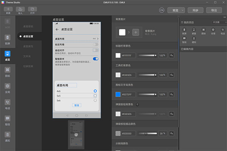This screenshot has width=227, height=151.
Task: Select the 4x6 layout radio button
Action: point(95,91)
